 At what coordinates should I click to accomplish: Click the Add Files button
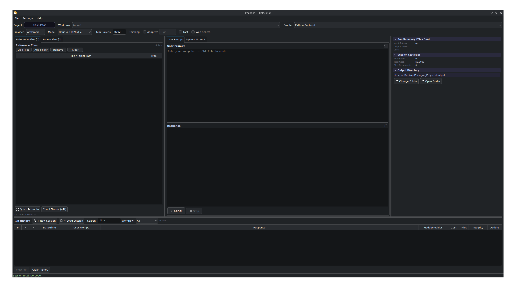pos(24,50)
